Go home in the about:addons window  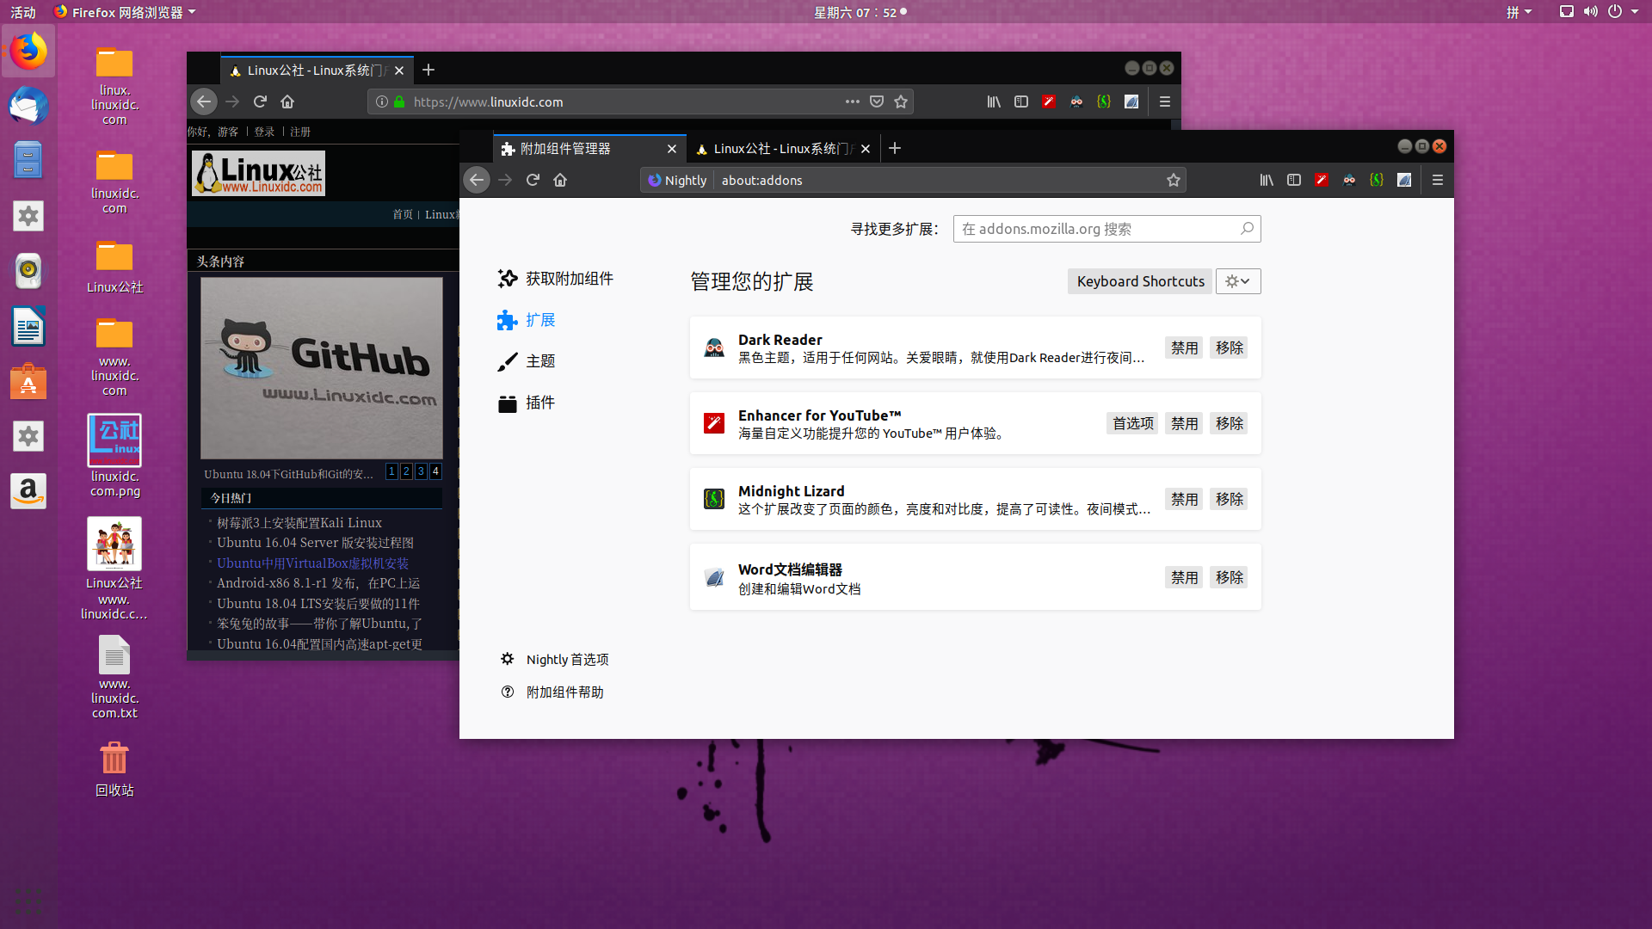[x=560, y=180]
